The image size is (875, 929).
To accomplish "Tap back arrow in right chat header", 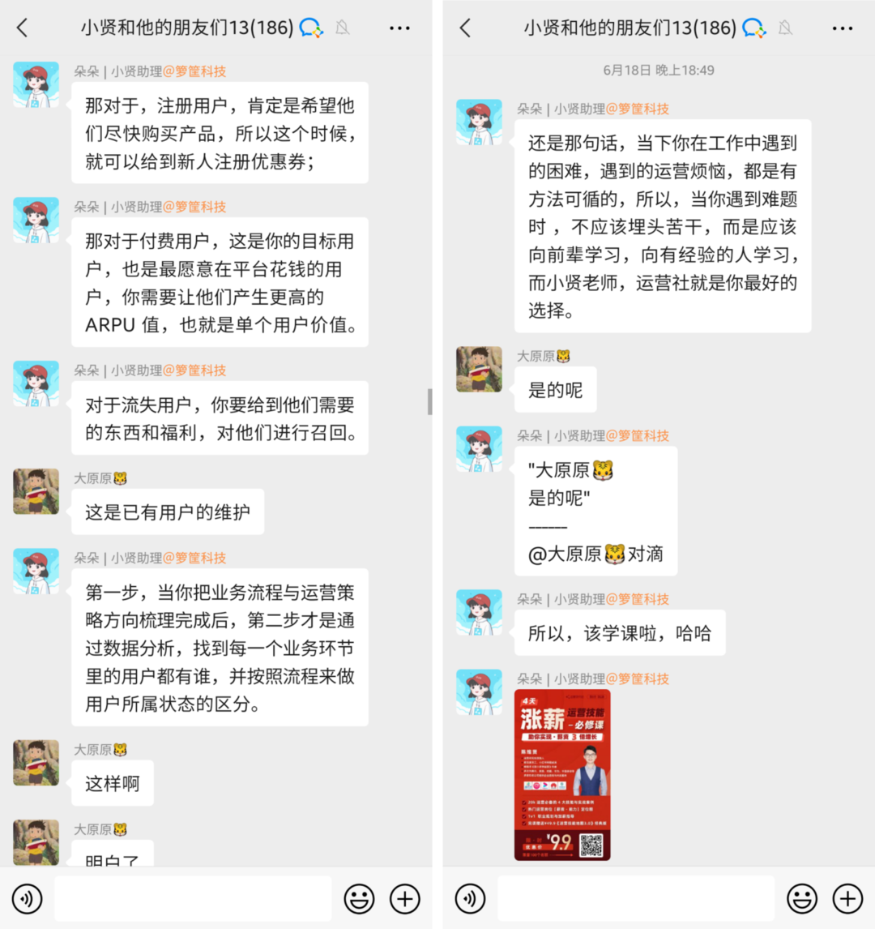I will point(465,28).
